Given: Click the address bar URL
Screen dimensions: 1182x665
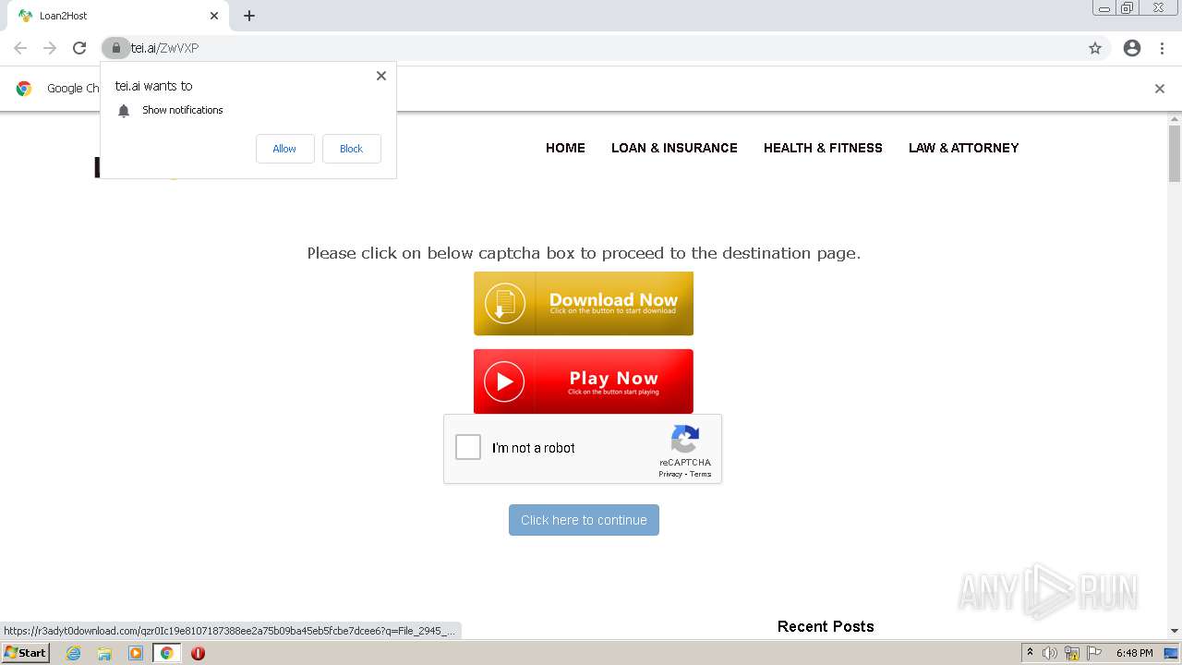Looking at the screenshot, I should click(x=164, y=48).
